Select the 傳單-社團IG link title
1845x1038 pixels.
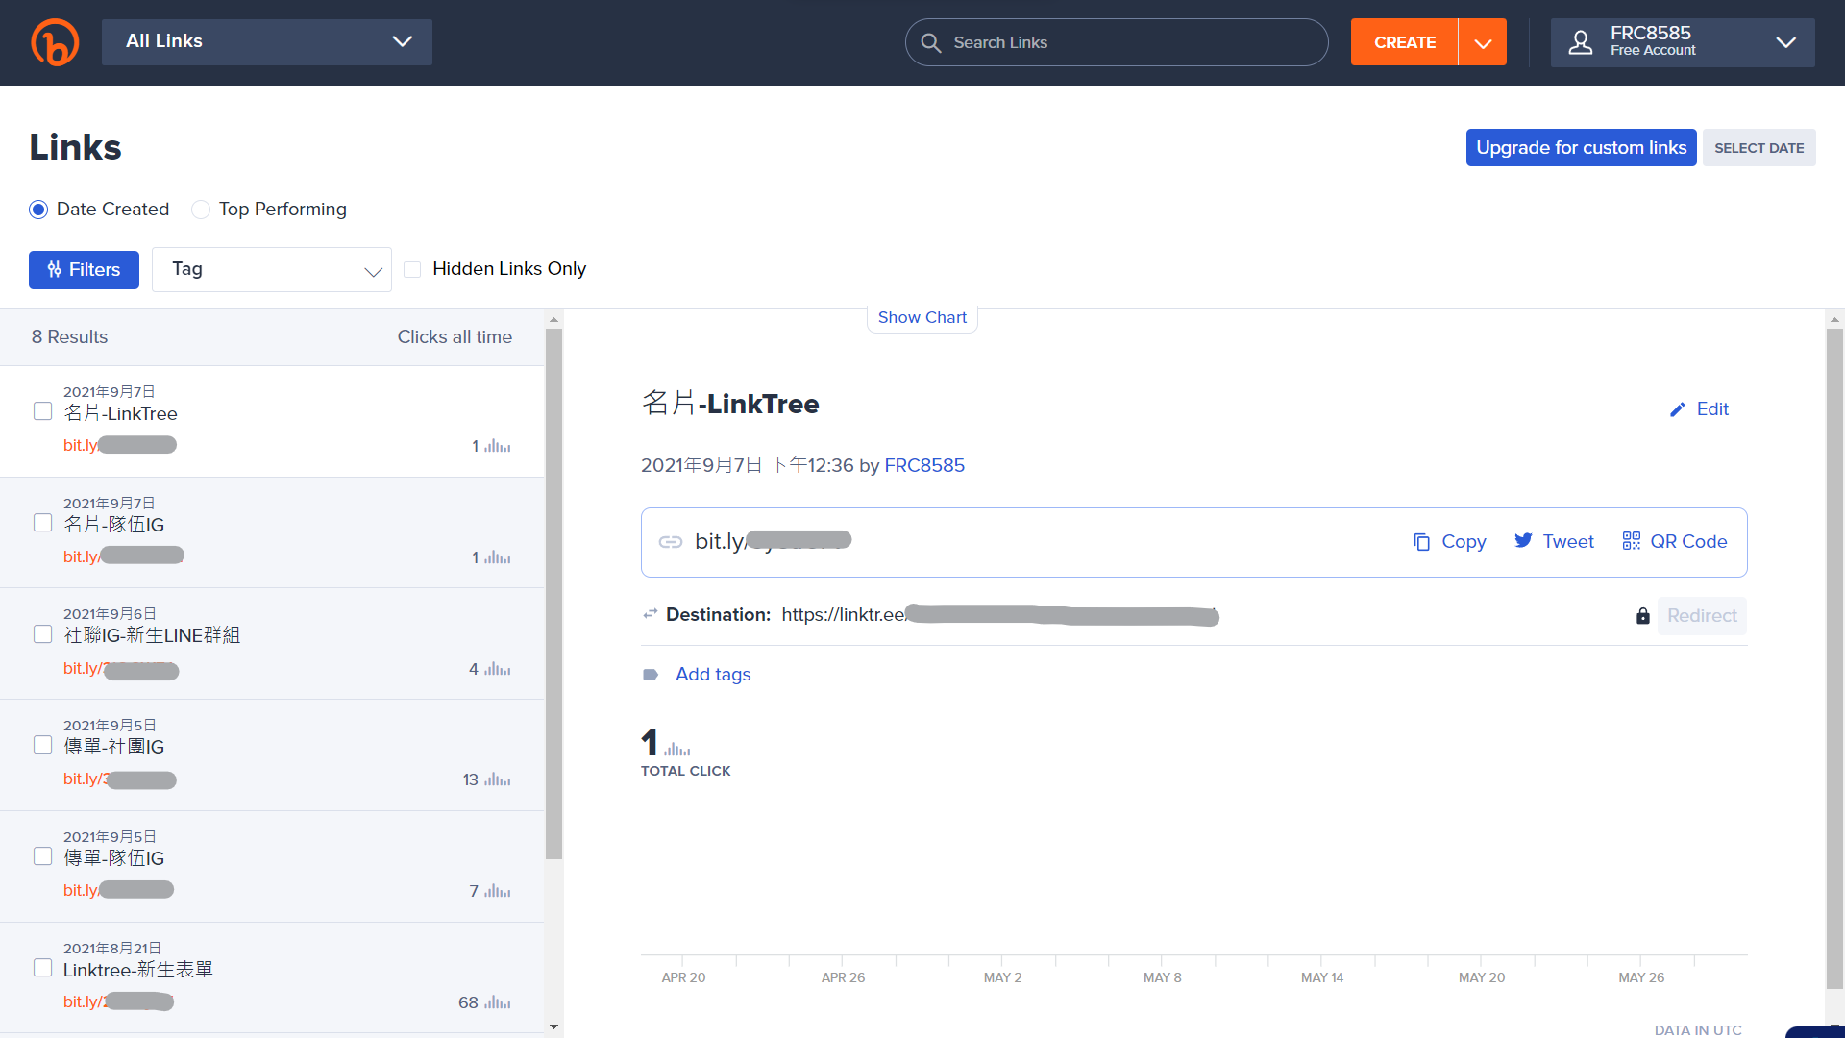(113, 747)
